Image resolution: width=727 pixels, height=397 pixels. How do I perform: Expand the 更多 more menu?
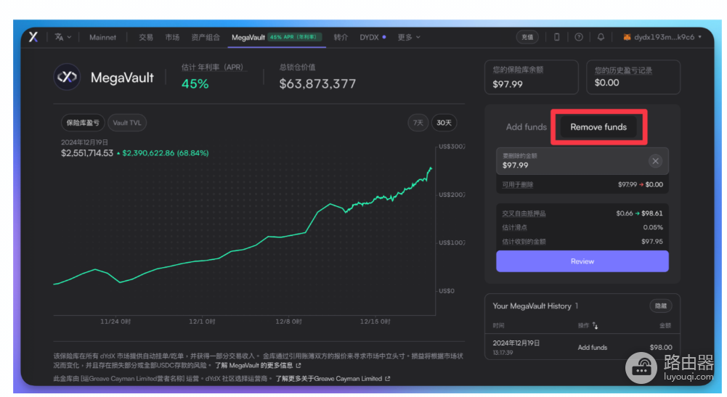tap(409, 37)
